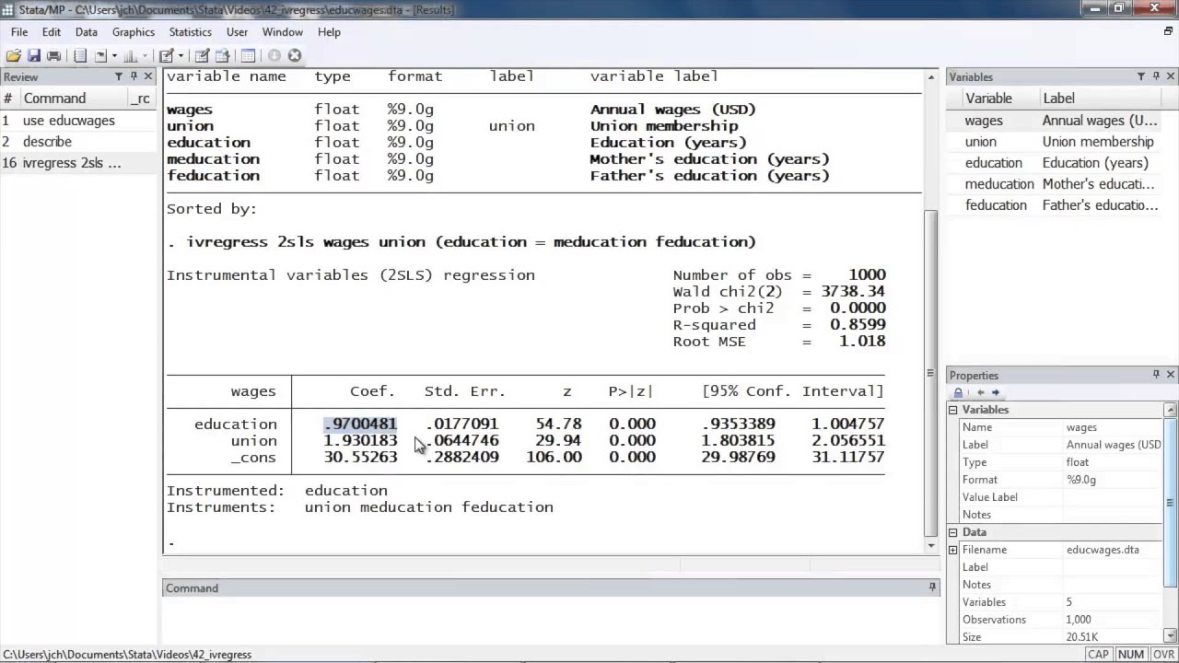The width and height of the screenshot is (1179, 663).
Task: Click the Command column header in Review
Action: click(54, 99)
